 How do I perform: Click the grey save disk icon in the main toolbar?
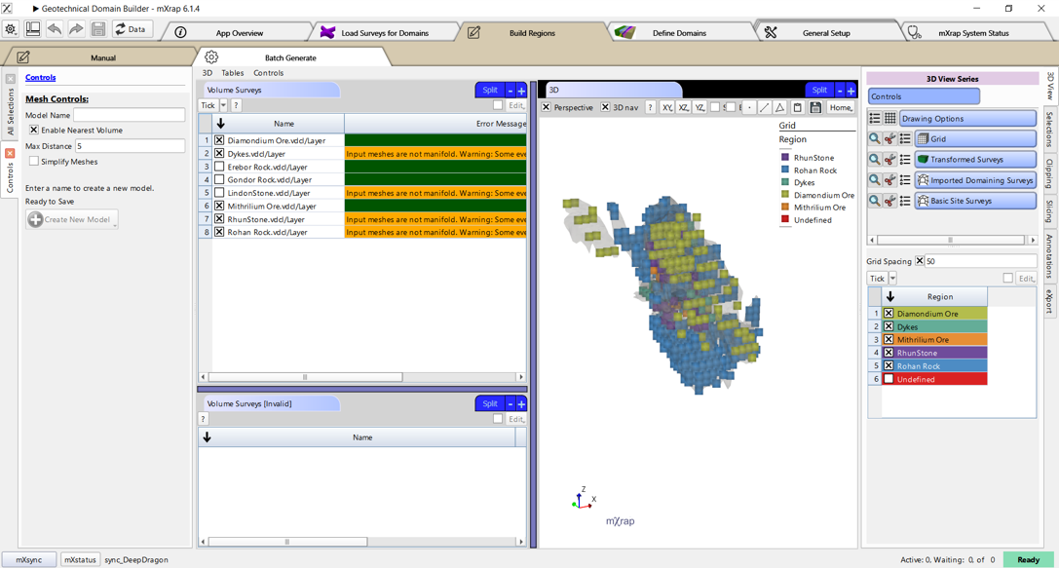coord(98,29)
